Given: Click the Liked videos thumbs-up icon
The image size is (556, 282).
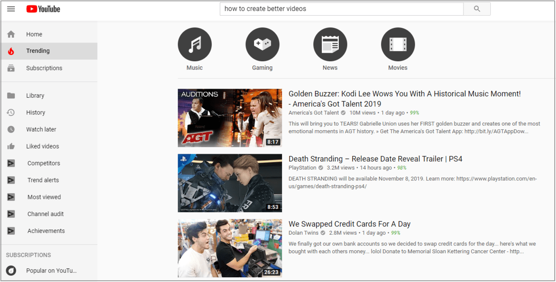Looking at the screenshot, I should click(11, 146).
